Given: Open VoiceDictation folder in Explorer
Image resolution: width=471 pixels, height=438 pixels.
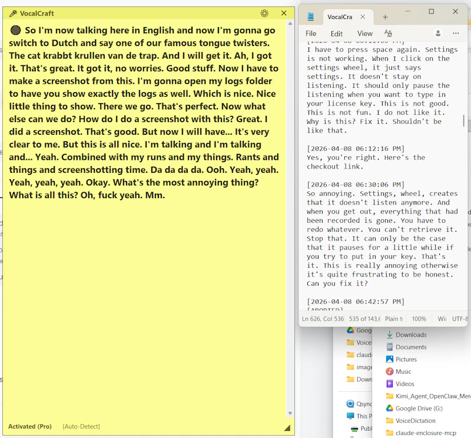Looking at the screenshot, I should pos(416,420).
